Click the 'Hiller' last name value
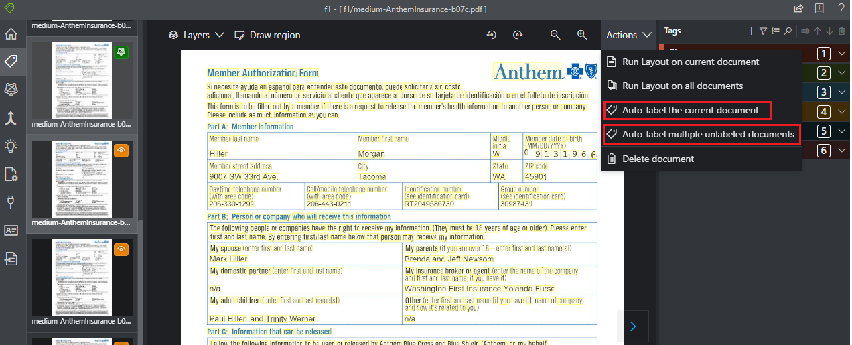 coord(218,153)
